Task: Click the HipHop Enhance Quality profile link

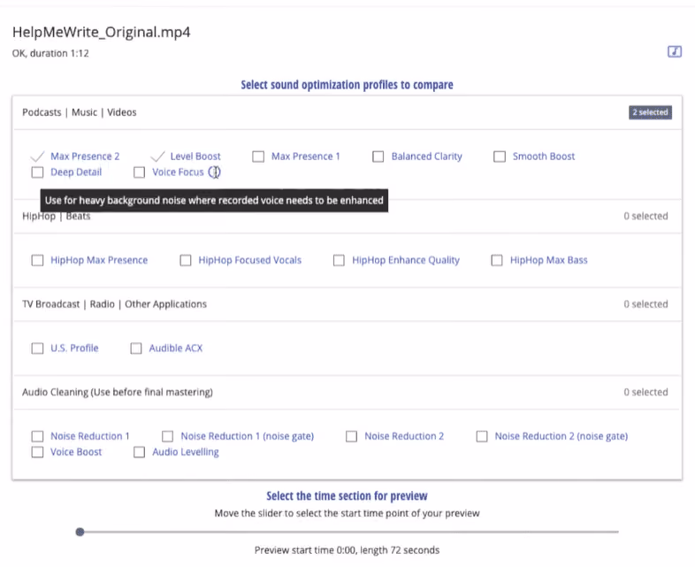Action: pos(406,260)
